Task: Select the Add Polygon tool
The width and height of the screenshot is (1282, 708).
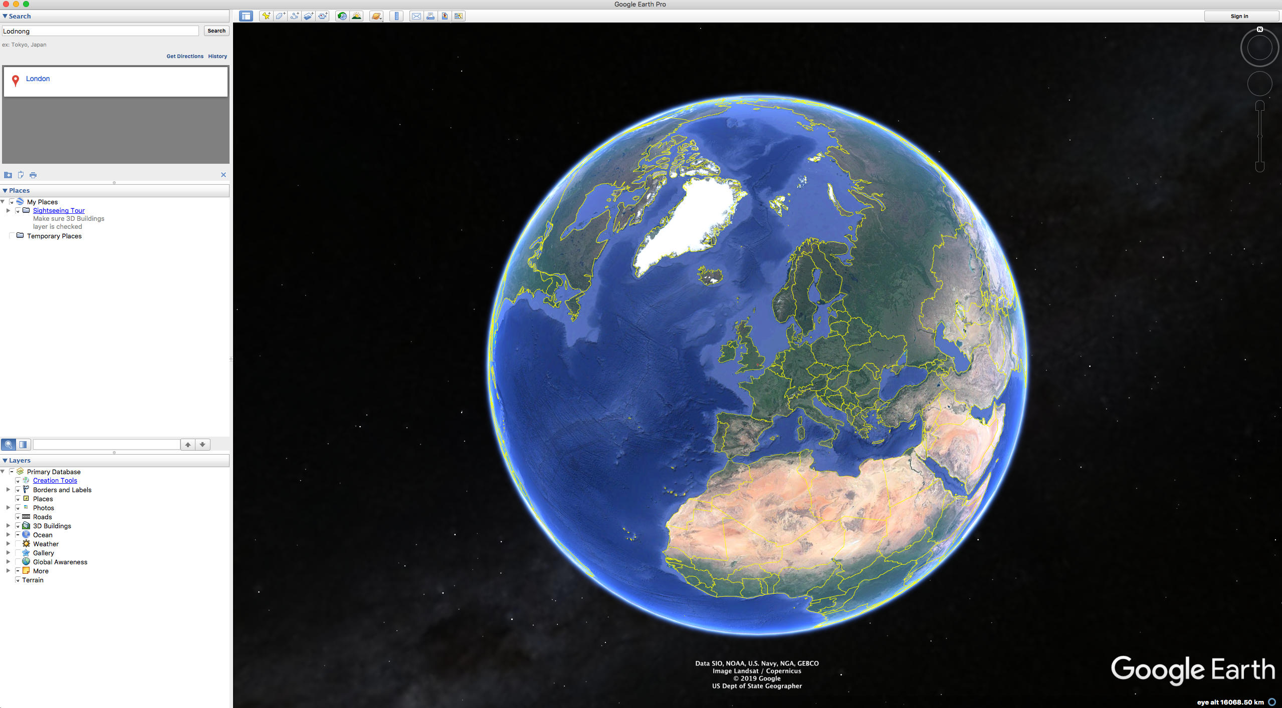Action: coord(280,16)
